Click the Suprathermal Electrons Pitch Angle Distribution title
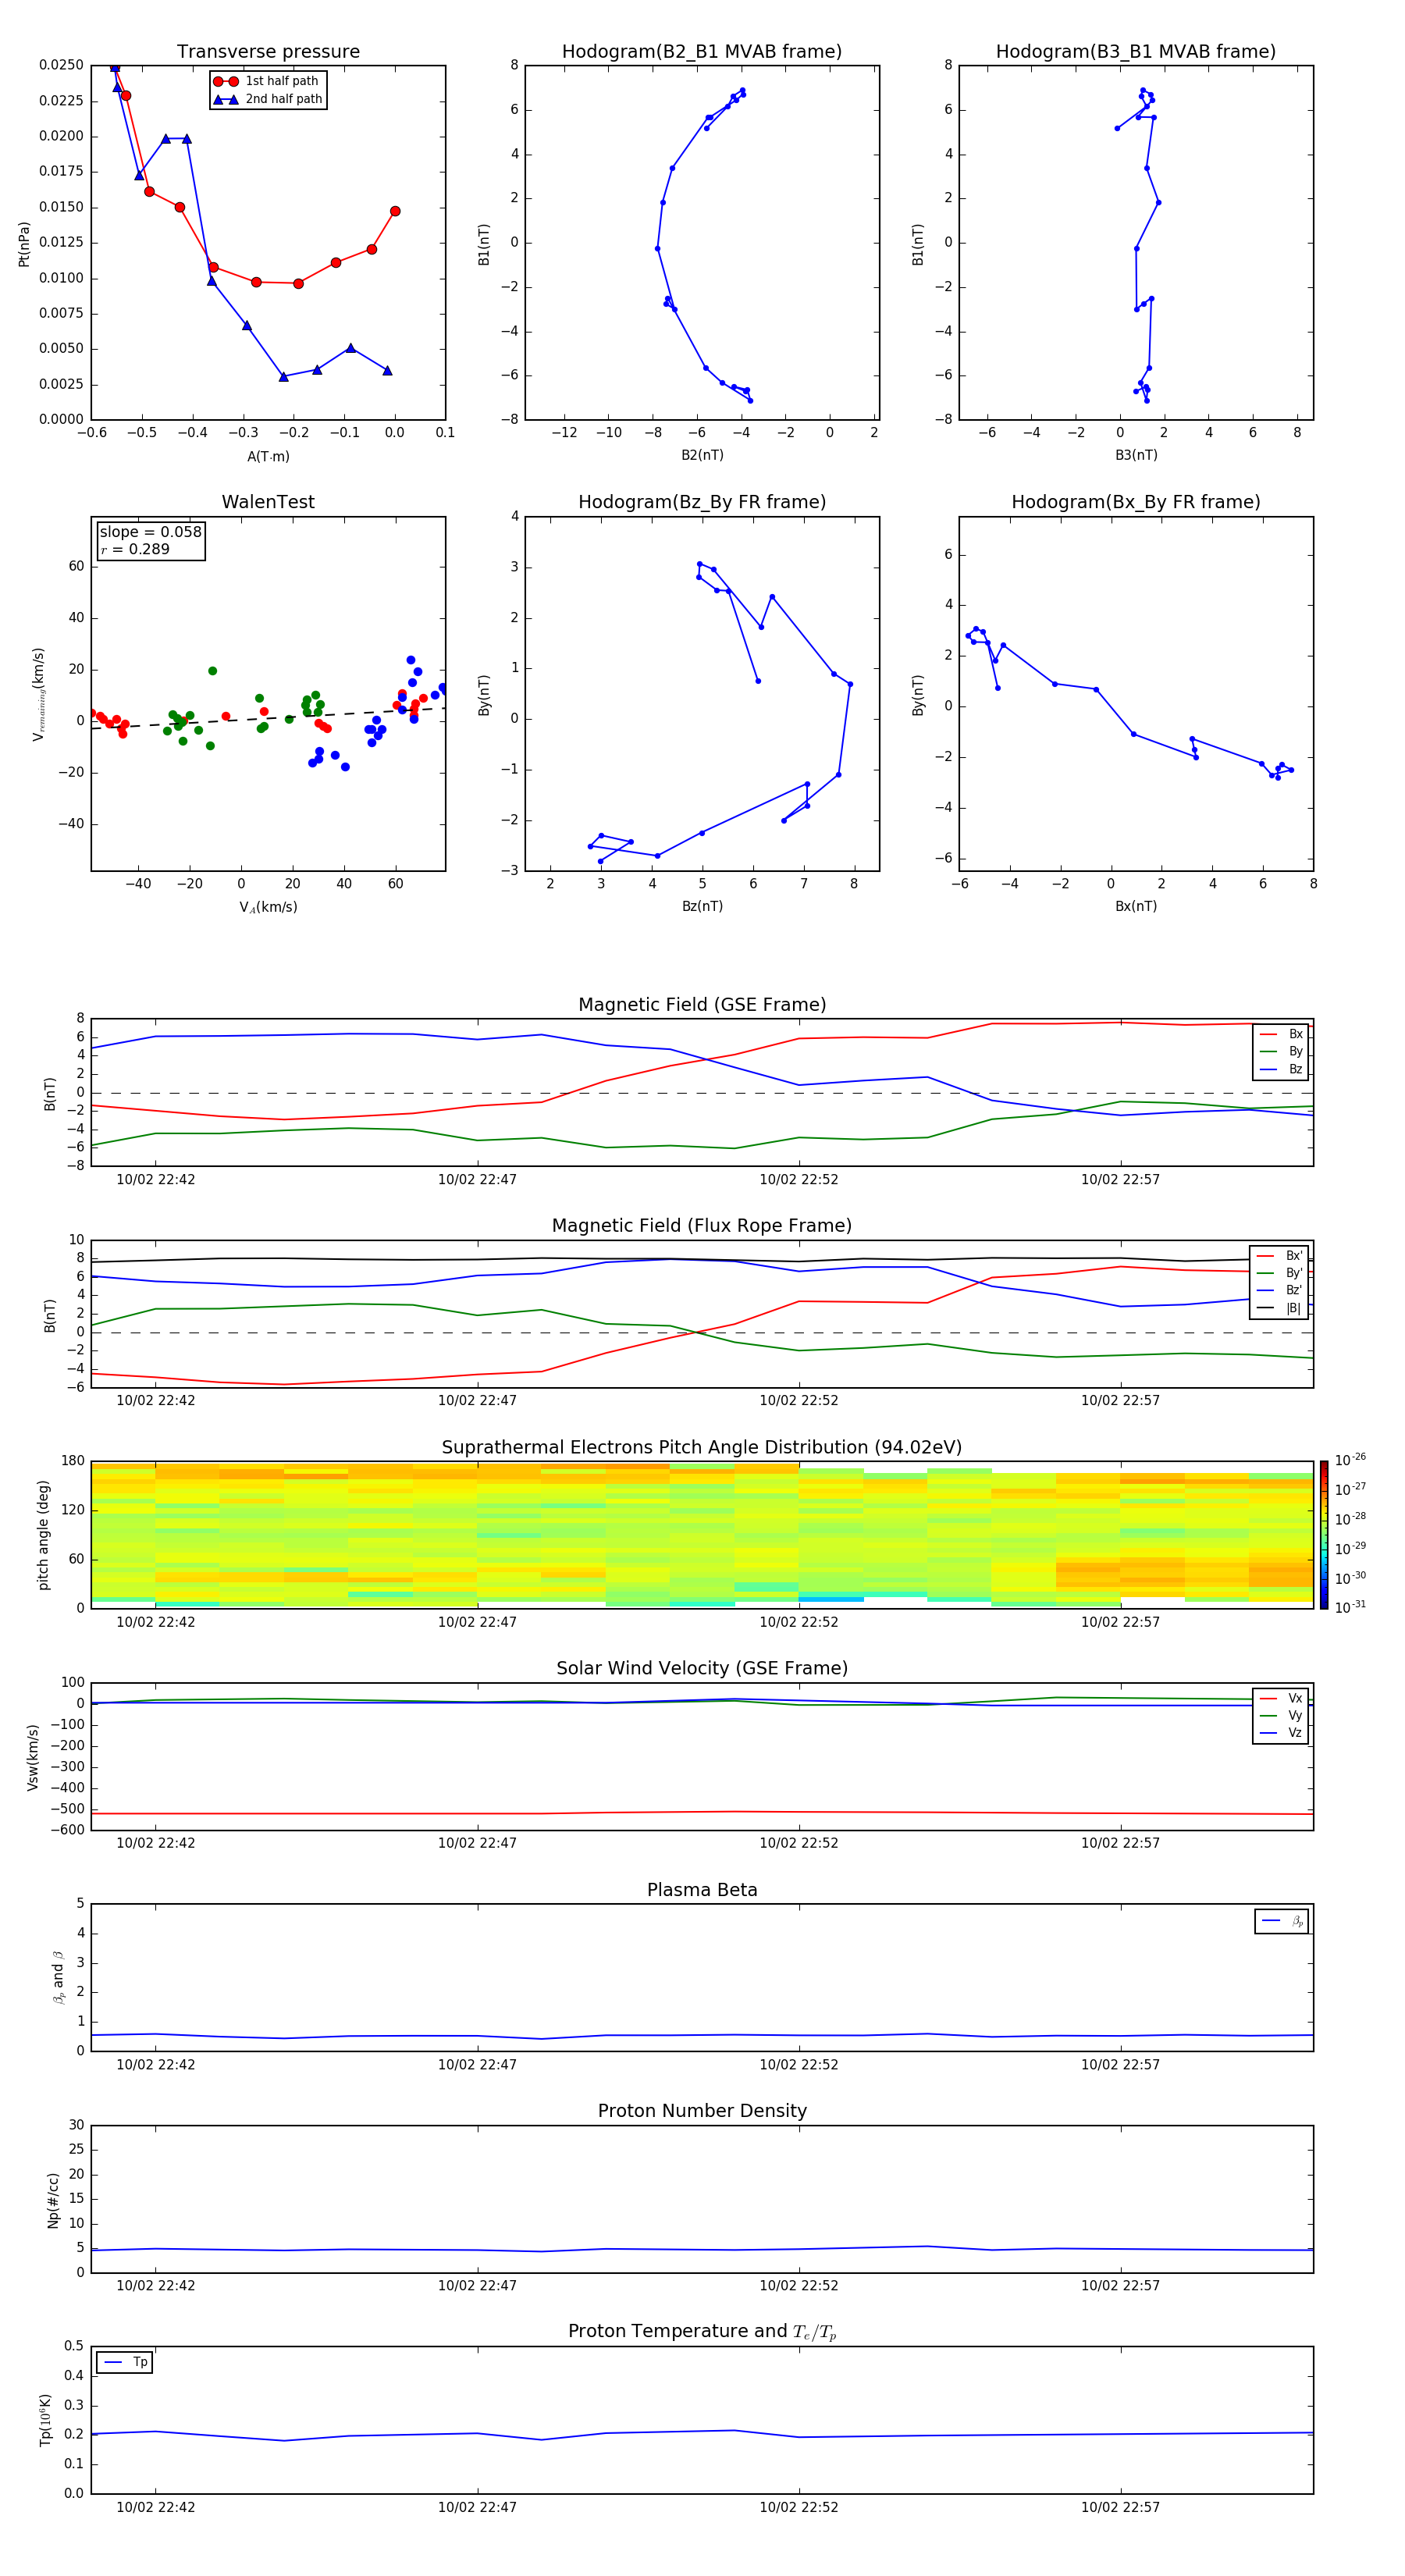 (x=702, y=1448)
